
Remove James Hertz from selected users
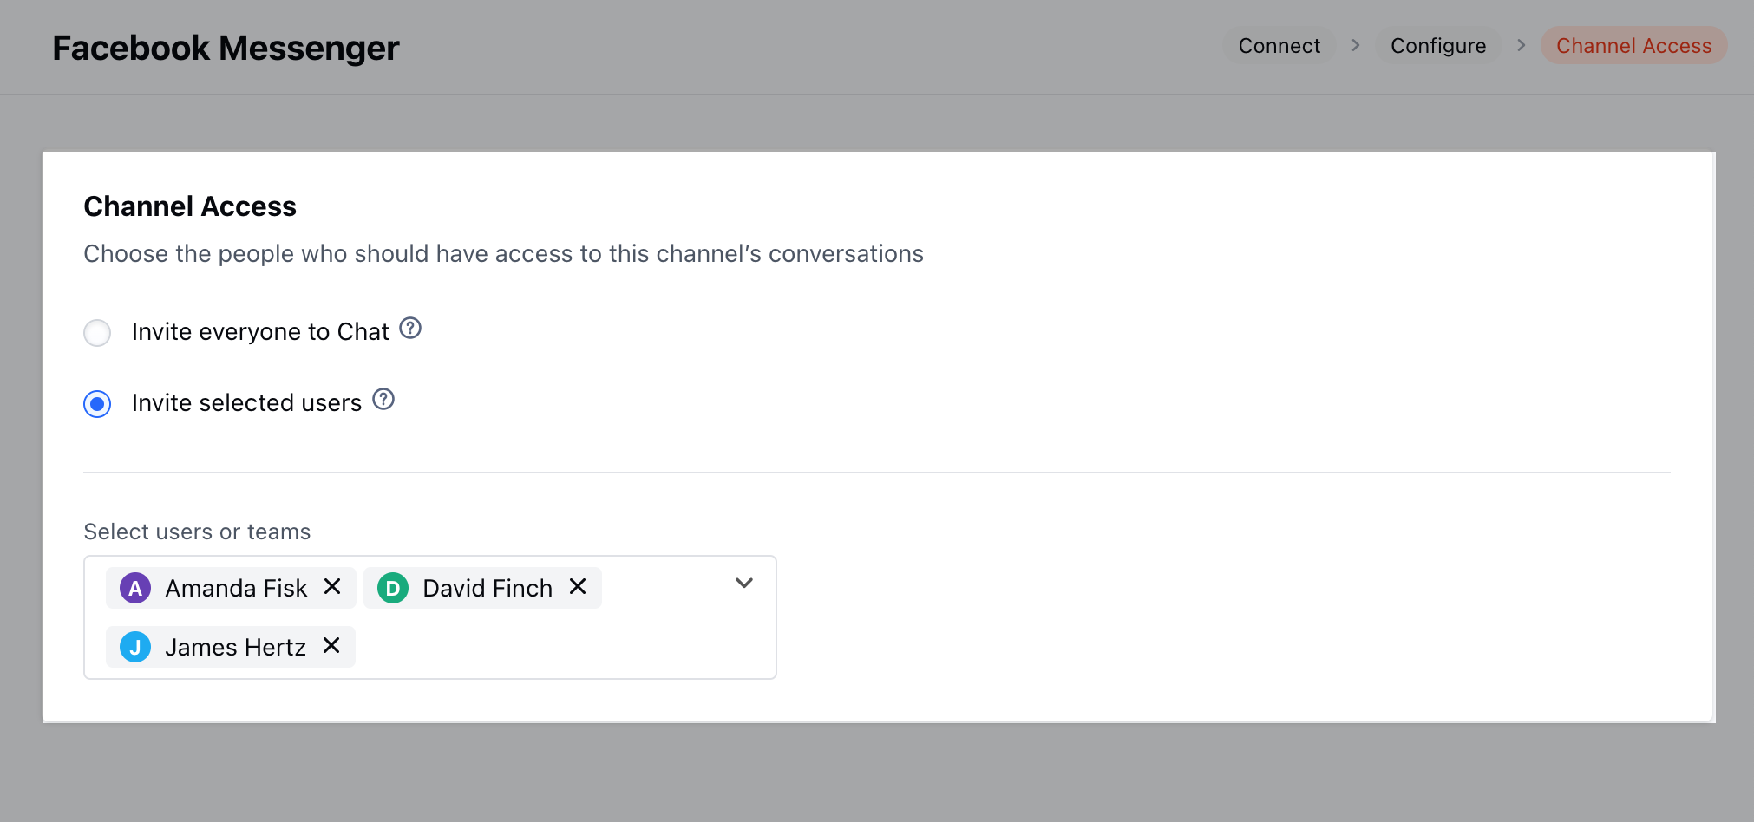point(331,646)
